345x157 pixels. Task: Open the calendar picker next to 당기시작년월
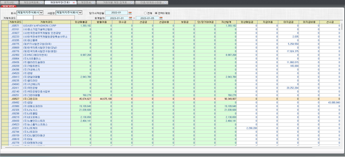click(x=130, y=13)
